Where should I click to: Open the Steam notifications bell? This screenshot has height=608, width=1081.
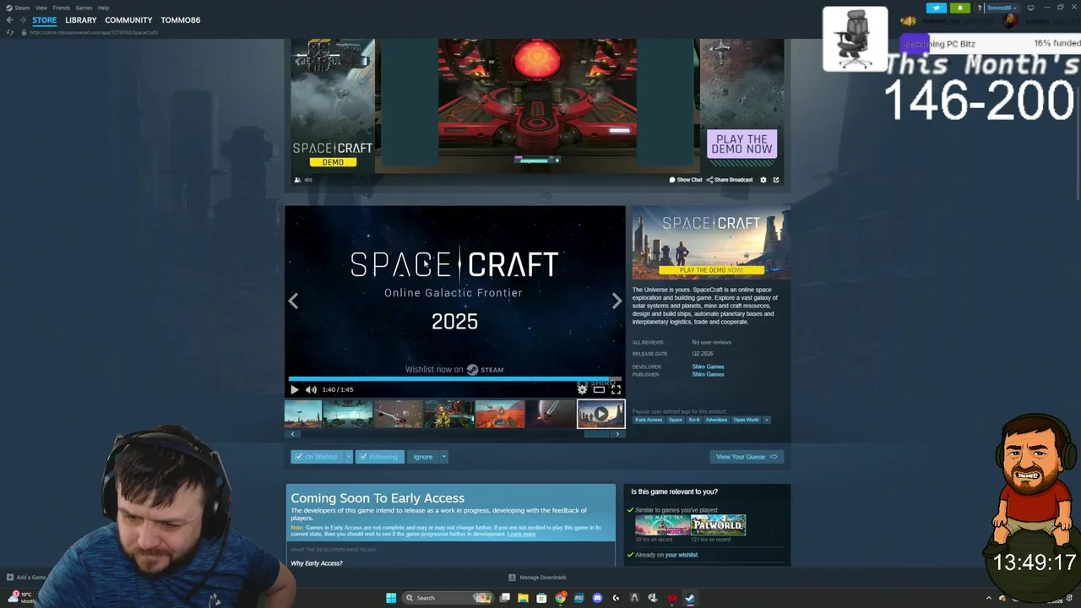960,8
